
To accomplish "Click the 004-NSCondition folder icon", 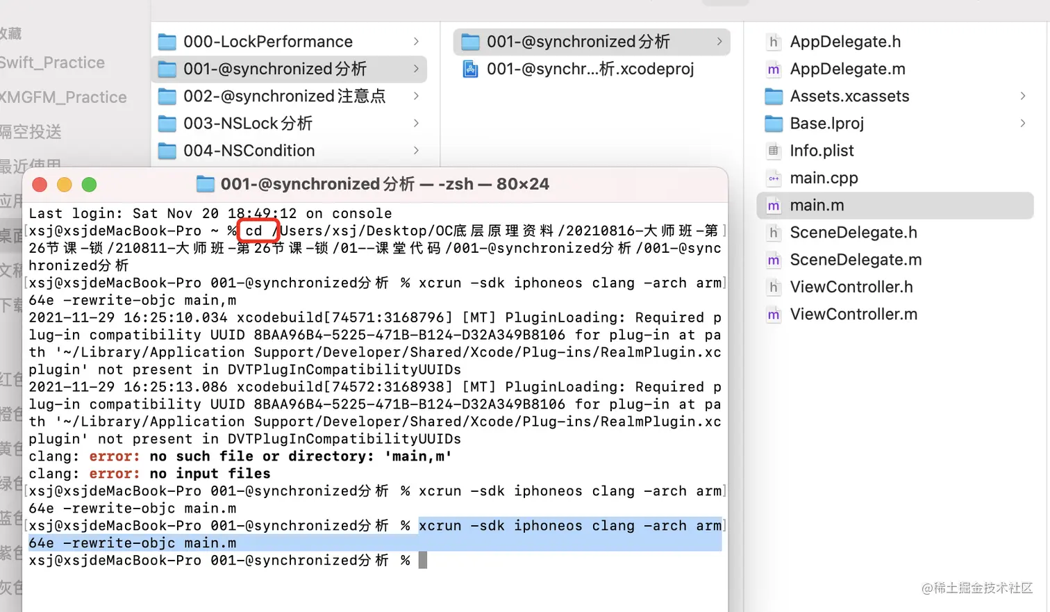I will point(167,151).
